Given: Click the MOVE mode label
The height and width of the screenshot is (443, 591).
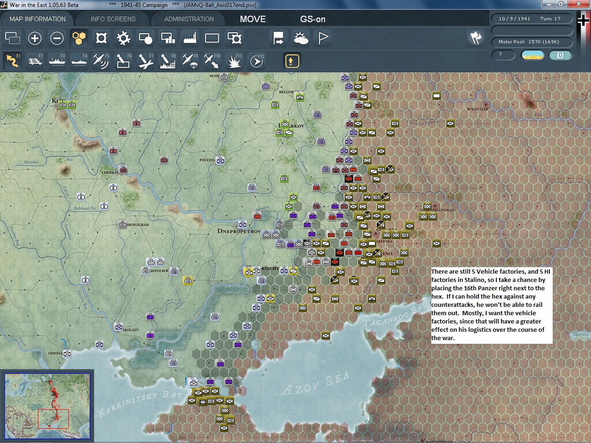Looking at the screenshot, I should (x=253, y=19).
